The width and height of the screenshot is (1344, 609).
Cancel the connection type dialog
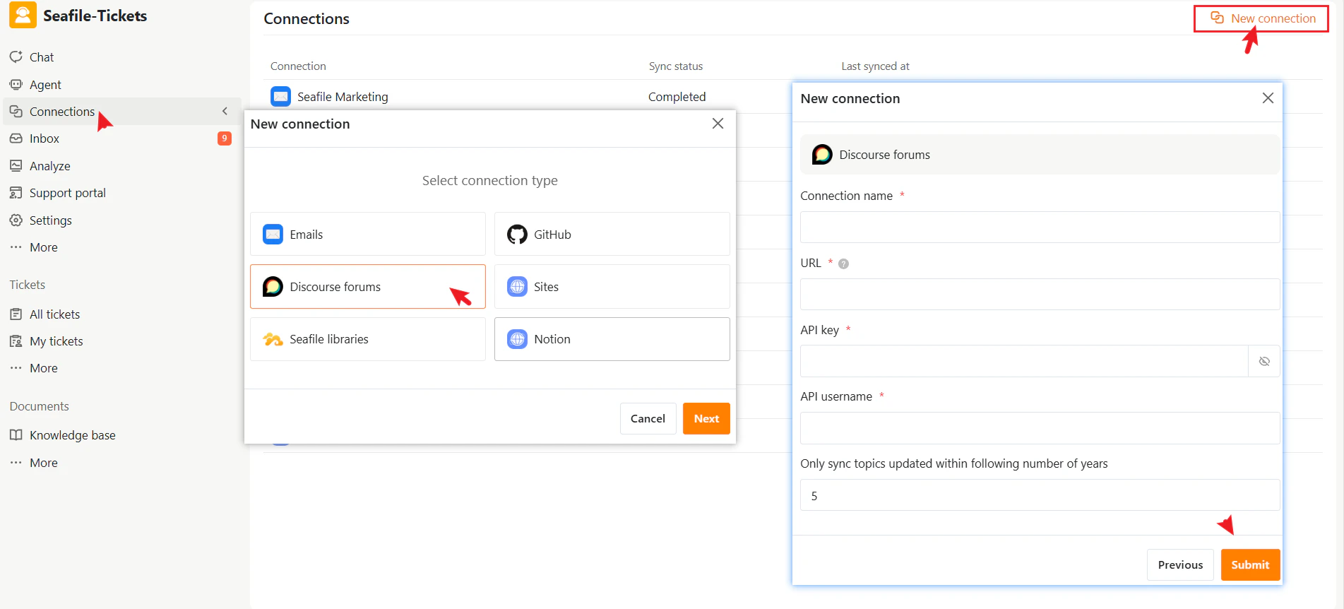(x=648, y=418)
